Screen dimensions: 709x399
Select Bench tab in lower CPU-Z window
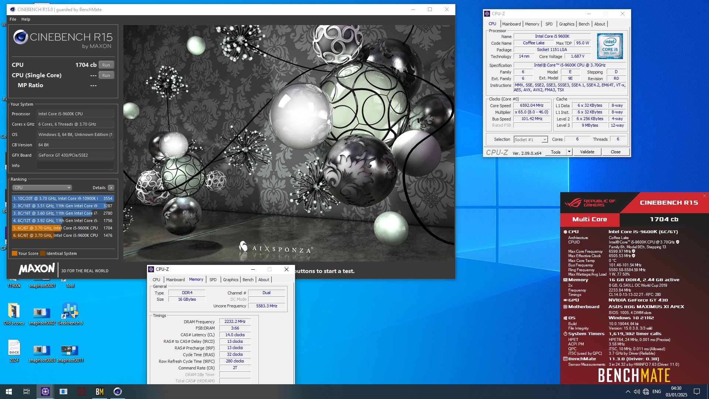pyautogui.click(x=248, y=280)
